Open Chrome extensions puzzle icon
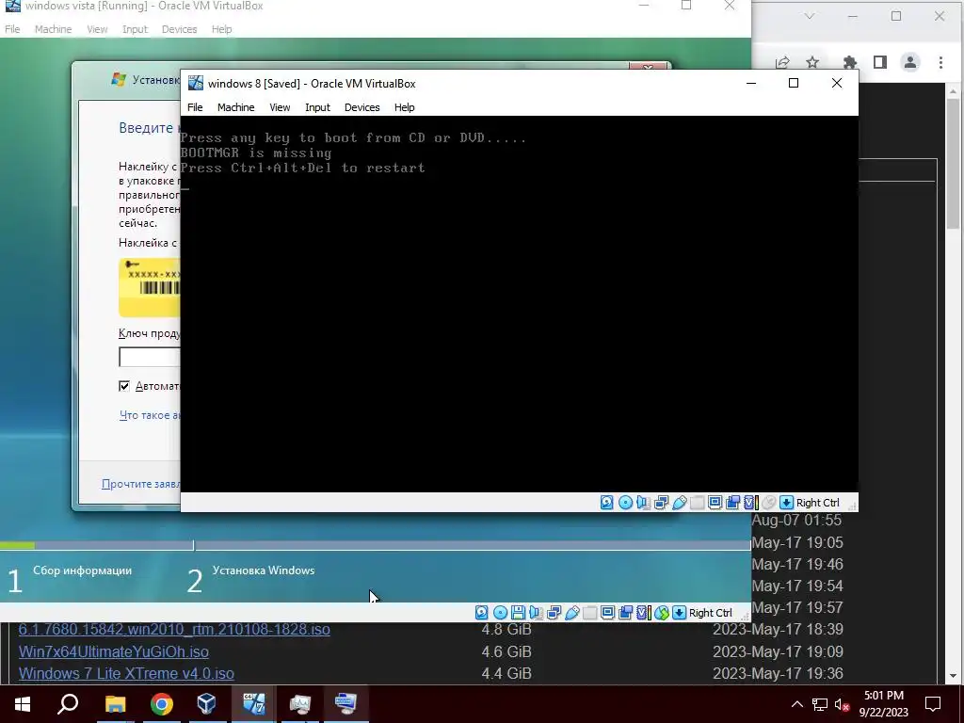964x723 pixels. [850, 62]
